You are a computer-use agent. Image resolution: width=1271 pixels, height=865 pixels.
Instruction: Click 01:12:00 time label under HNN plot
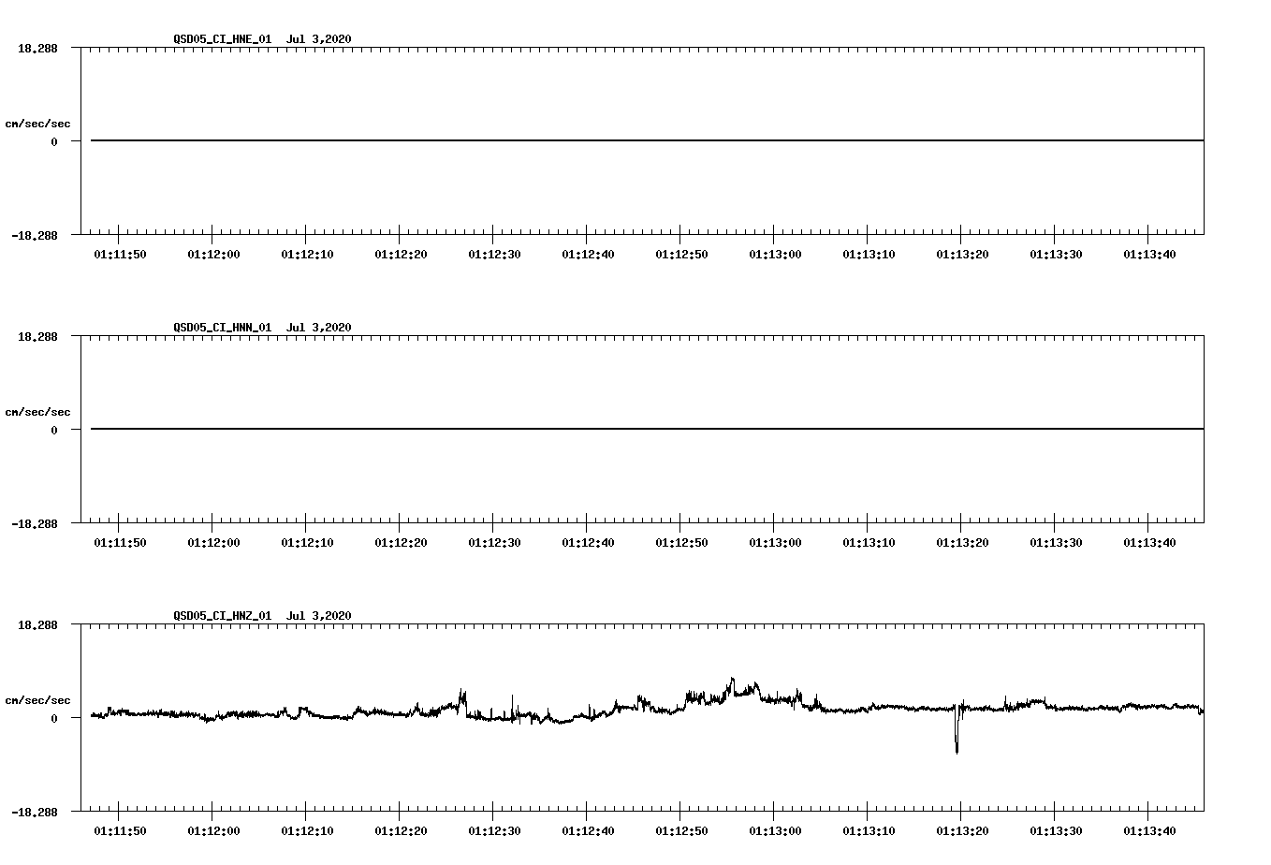point(213,543)
